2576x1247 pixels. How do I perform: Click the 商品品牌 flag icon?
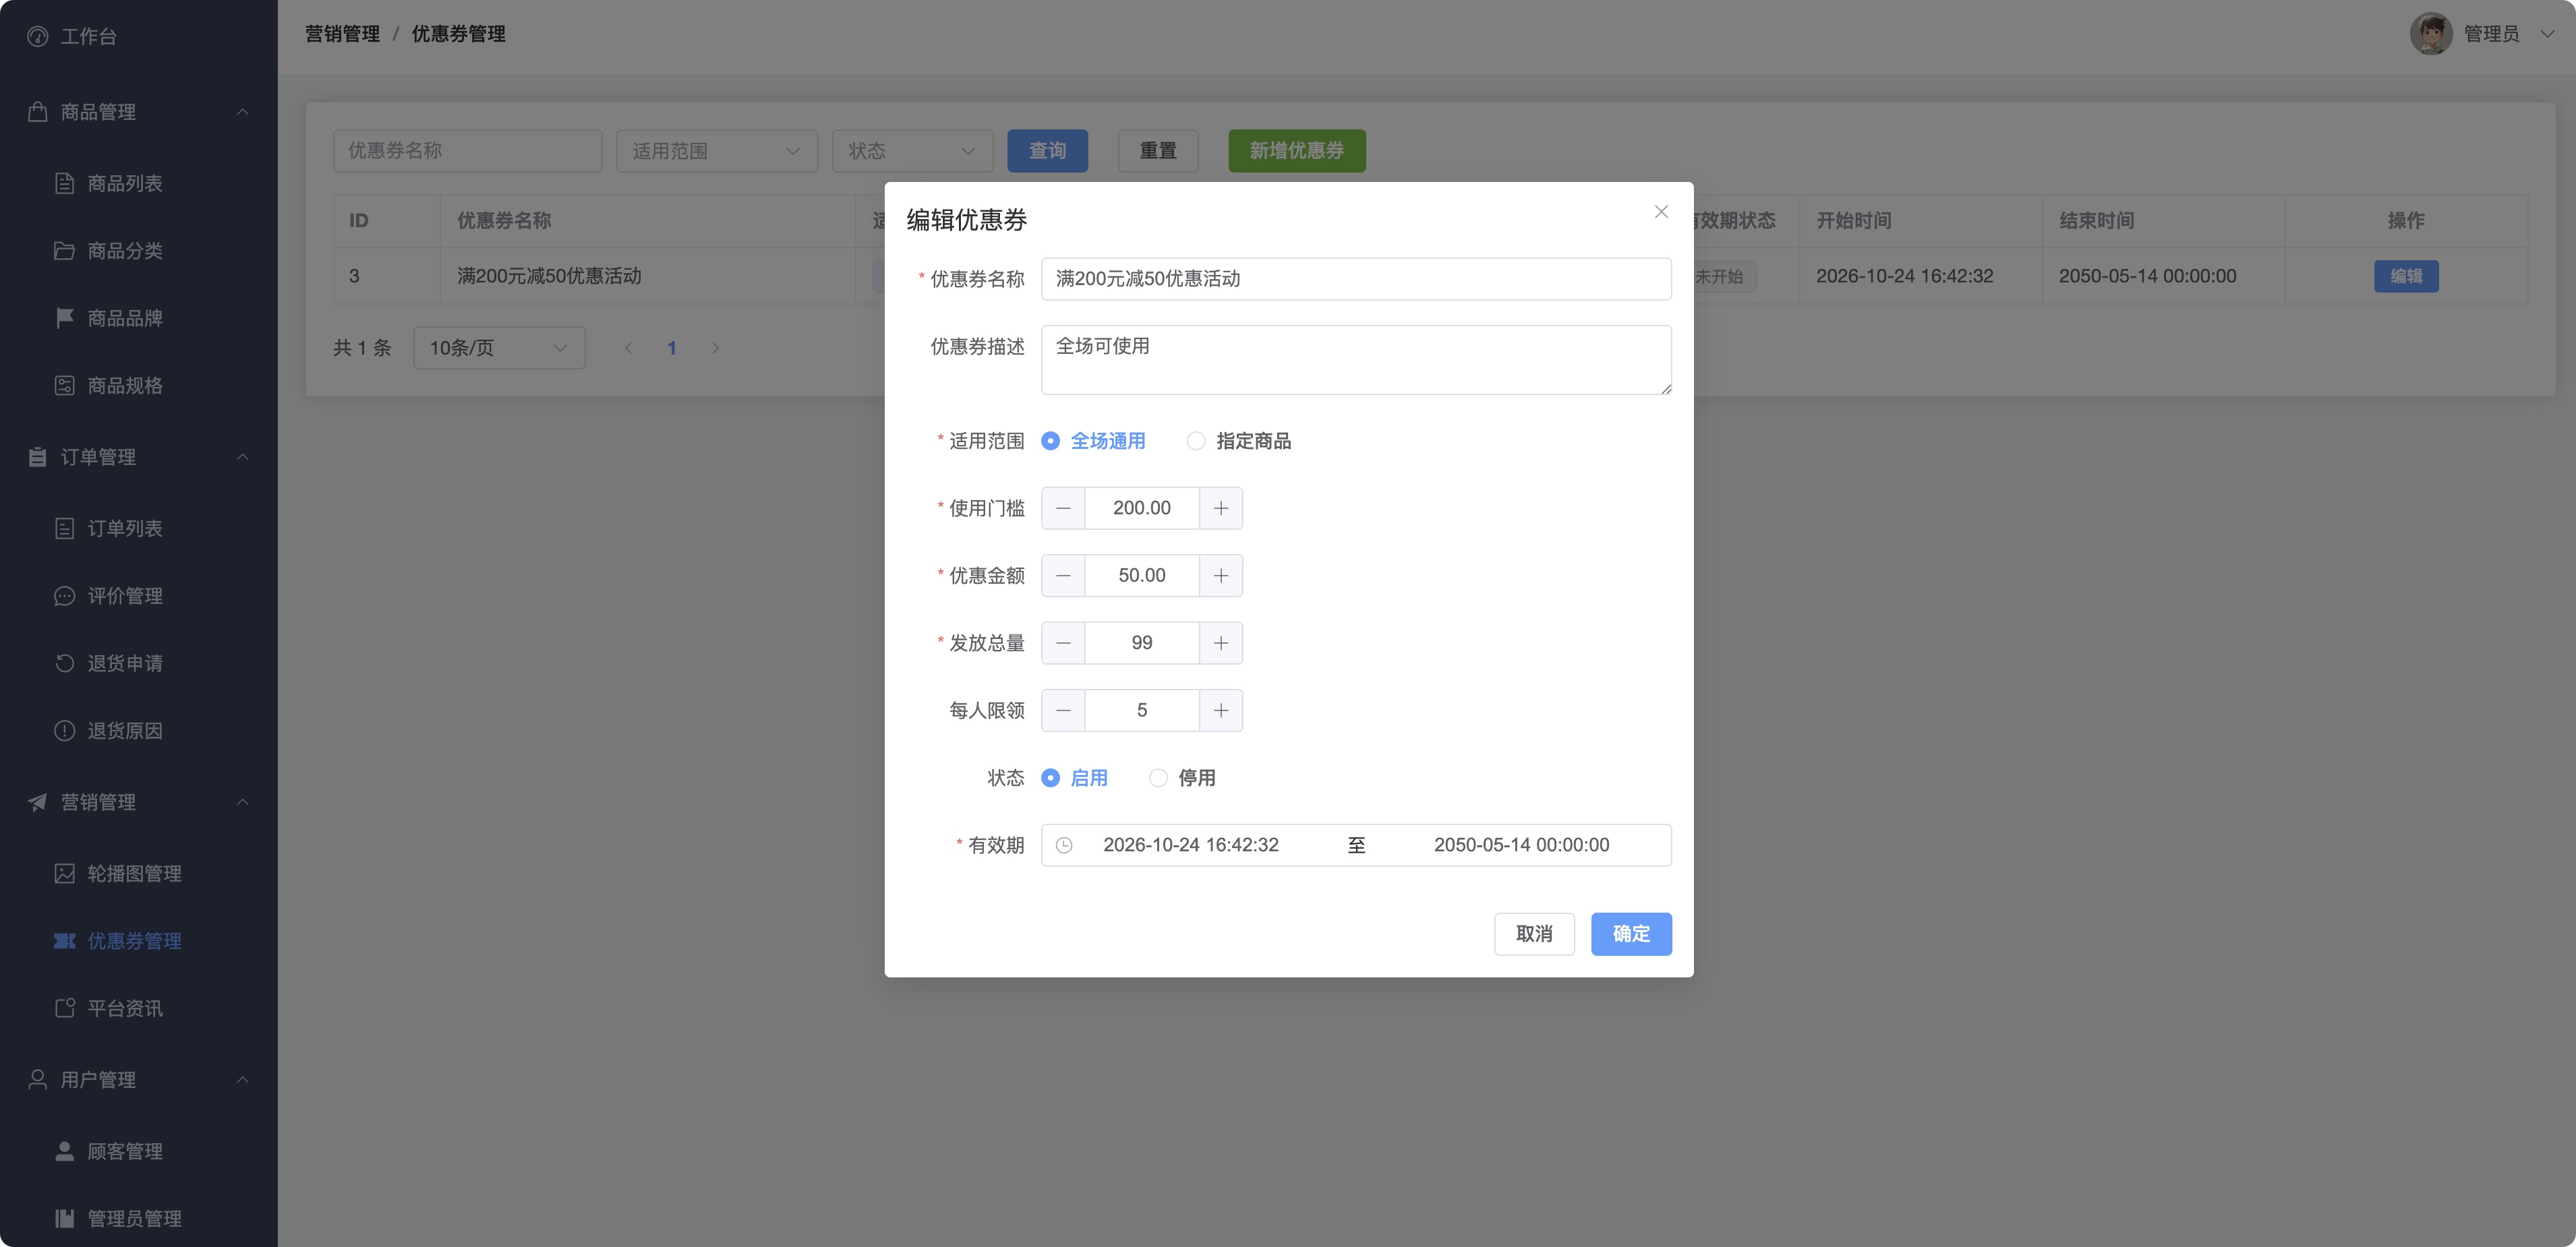pos(65,317)
